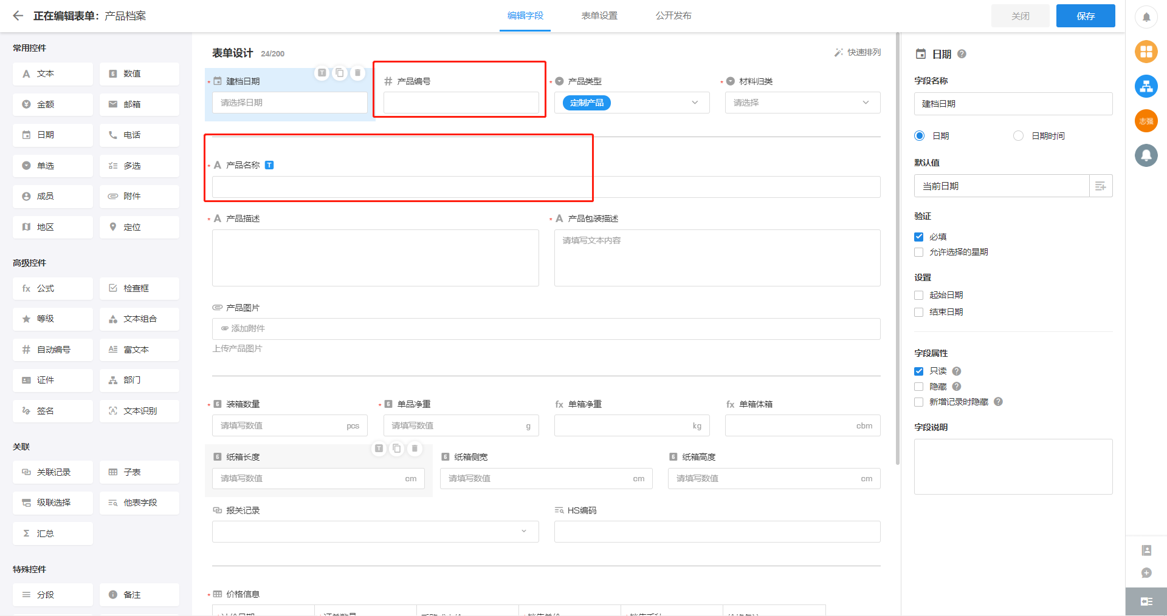Click the help icon next to 隐藏
The height and width of the screenshot is (616, 1167).
(957, 387)
